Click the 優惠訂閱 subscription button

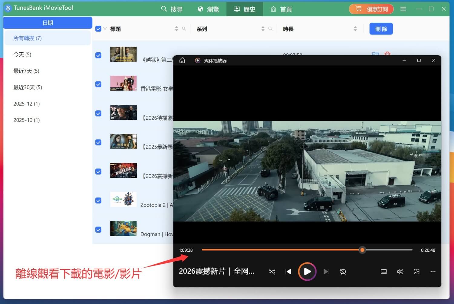371,9
